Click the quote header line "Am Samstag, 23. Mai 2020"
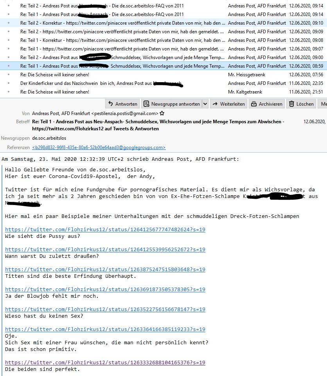 click(120, 159)
